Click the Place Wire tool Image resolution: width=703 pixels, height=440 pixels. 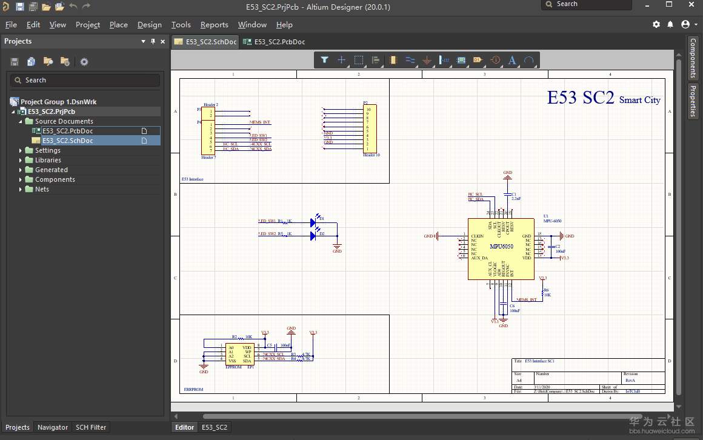[x=410, y=60]
